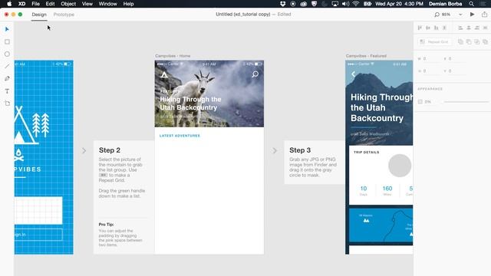Open the volume control menu
Image resolution: width=491 pixels, height=276 pixels.
[345, 4]
